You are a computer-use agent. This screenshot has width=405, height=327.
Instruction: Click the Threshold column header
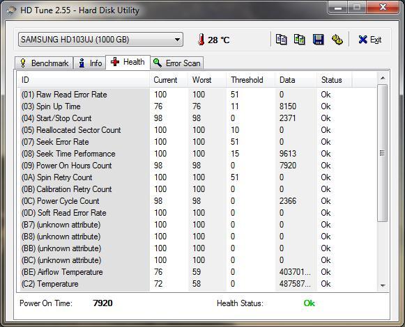(250, 80)
